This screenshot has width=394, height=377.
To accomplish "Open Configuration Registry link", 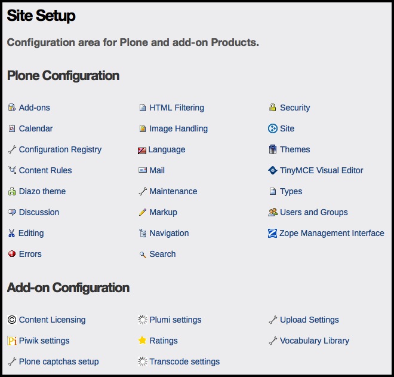I will 60,150.
